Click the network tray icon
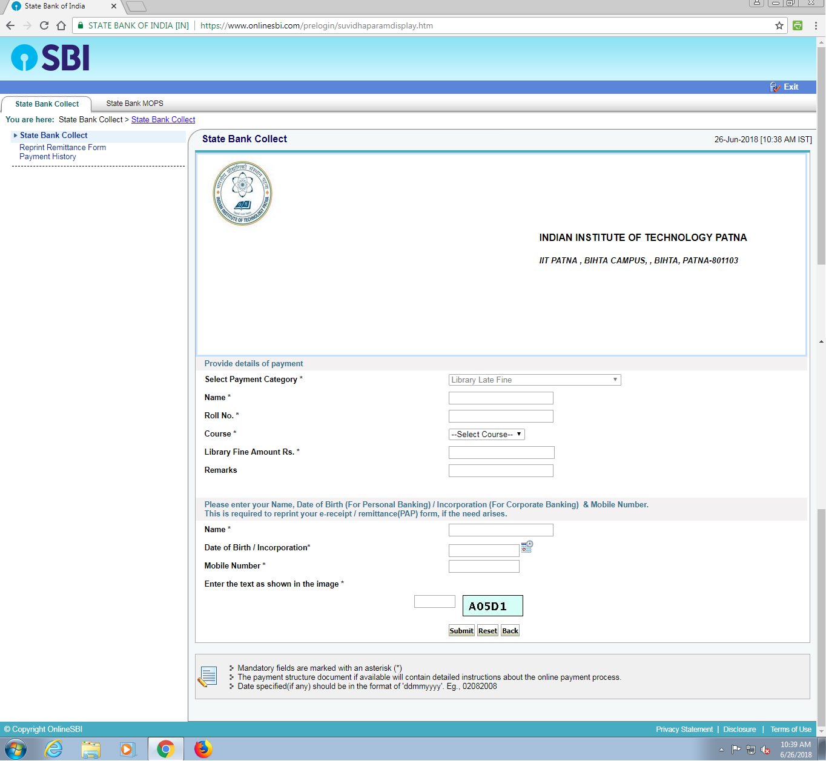The image size is (826, 761). (751, 749)
